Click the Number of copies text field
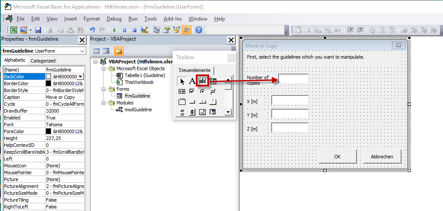The width and height of the screenshot is (443, 211). tap(293, 79)
